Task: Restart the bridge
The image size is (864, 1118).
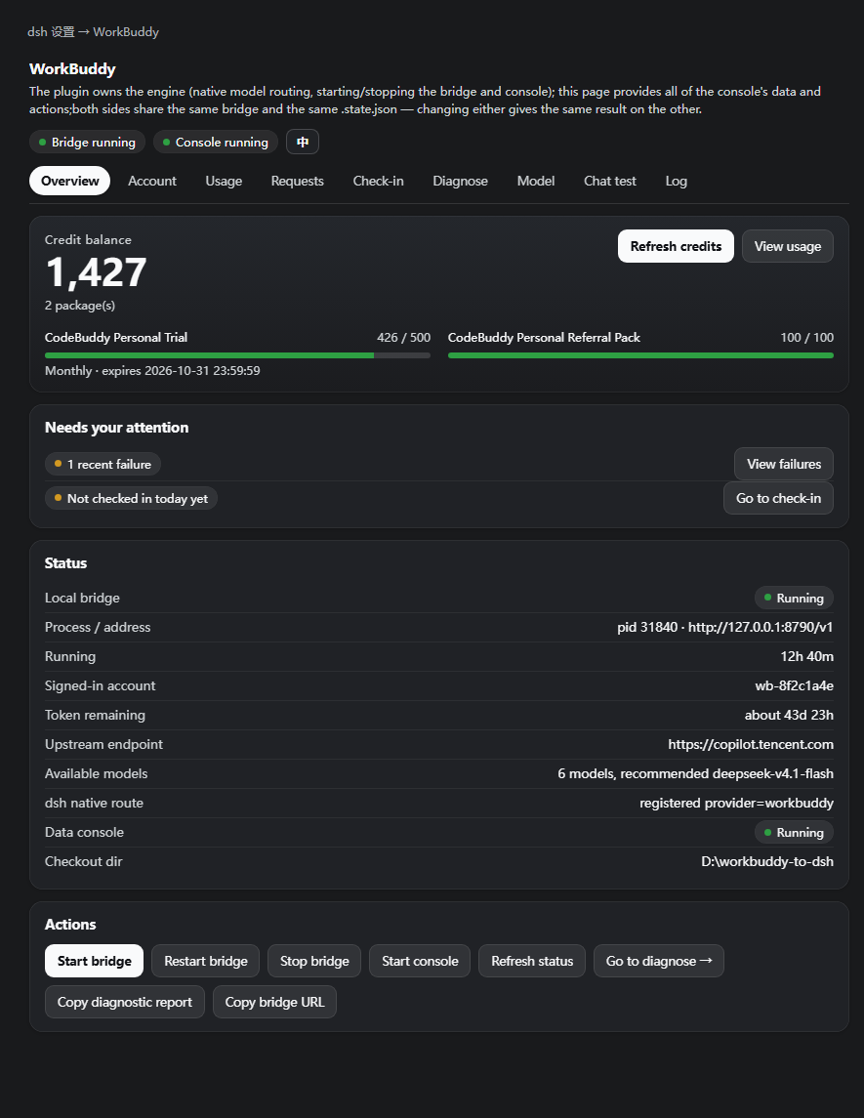Action: click(205, 961)
